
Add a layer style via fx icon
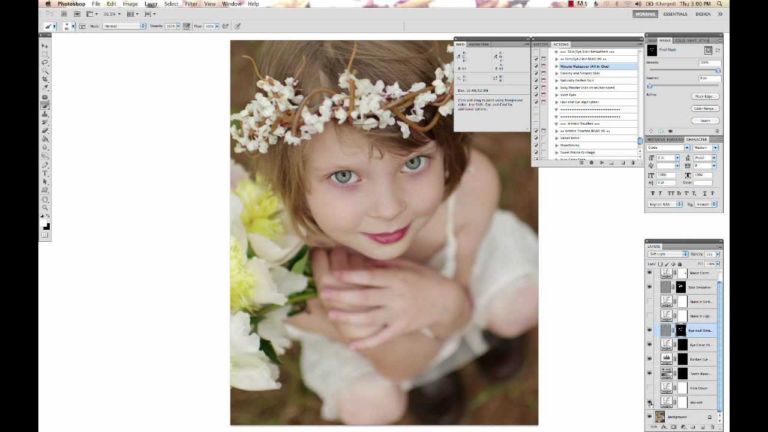664,427
